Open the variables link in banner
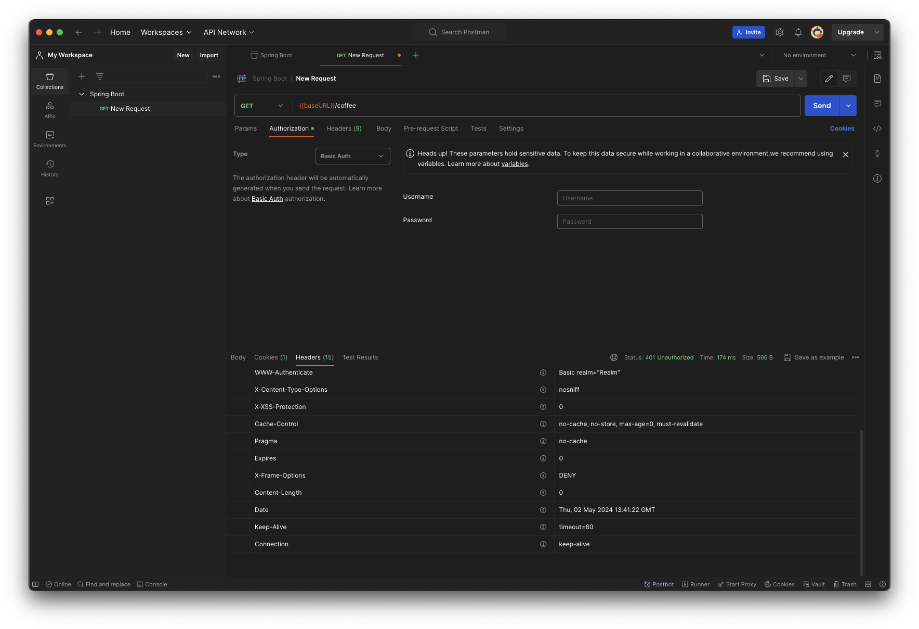 (515, 164)
